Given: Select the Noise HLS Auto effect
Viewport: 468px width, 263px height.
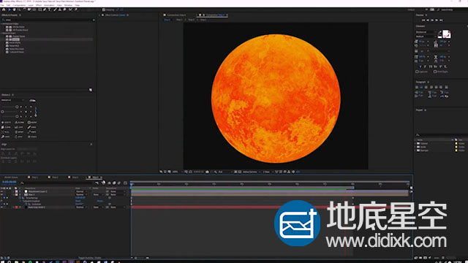Looking at the screenshot, I should click(16, 49).
